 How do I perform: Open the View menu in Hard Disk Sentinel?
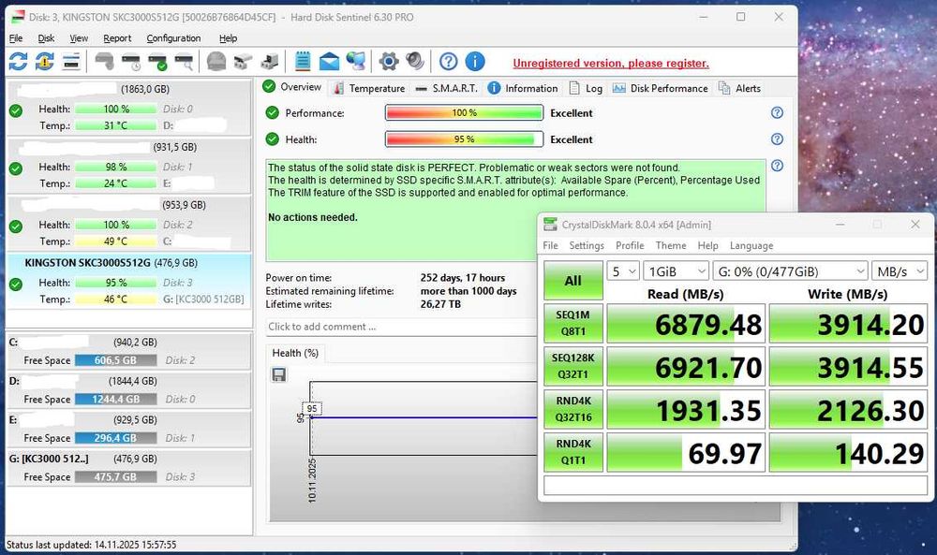pyautogui.click(x=79, y=38)
